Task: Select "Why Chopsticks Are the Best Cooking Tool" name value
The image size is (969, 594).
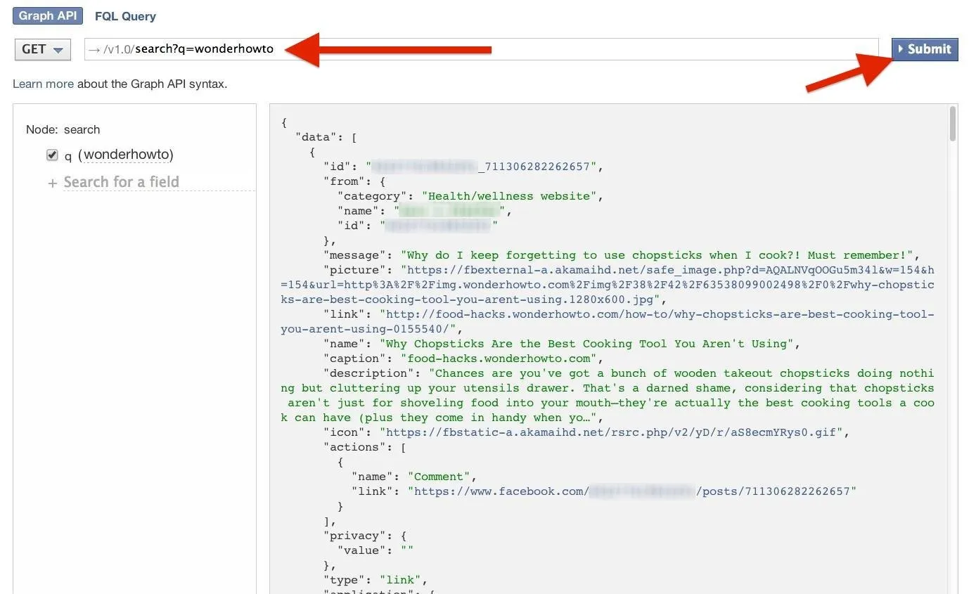Action: point(586,344)
